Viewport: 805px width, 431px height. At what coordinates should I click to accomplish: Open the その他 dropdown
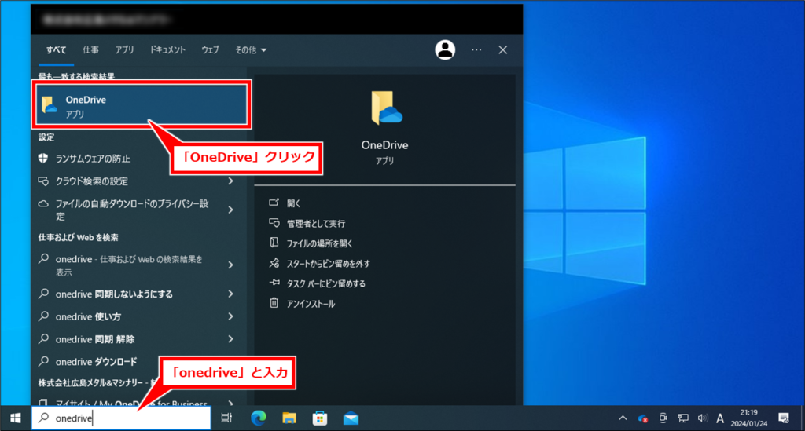point(251,49)
